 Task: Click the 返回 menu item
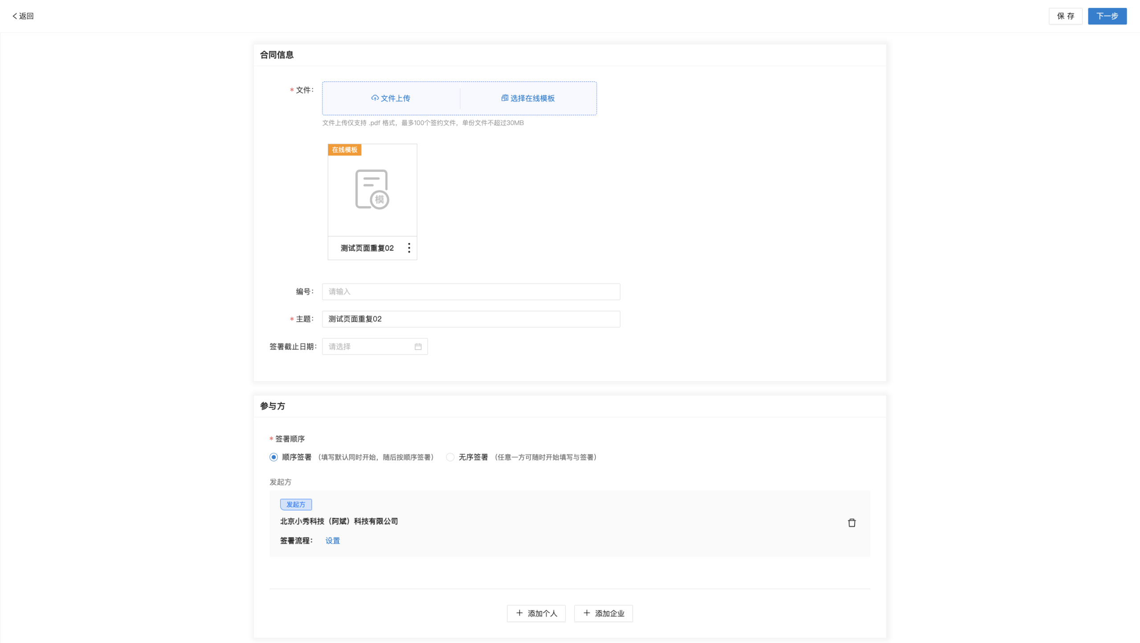pos(26,16)
